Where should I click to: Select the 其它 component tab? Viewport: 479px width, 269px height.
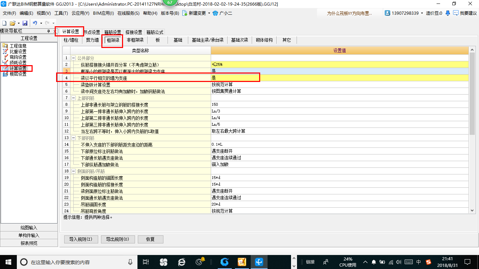point(286,40)
